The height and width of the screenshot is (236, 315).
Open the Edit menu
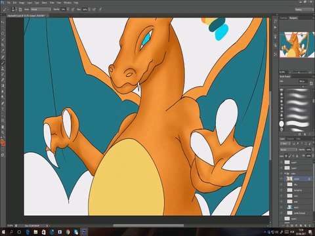[x=14, y=3]
